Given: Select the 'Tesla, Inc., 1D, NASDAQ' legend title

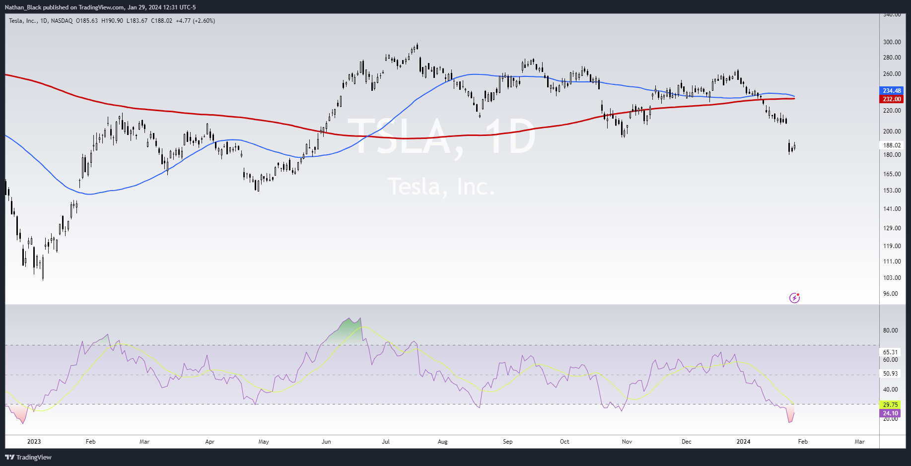Looking at the screenshot, I should click(41, 21).
